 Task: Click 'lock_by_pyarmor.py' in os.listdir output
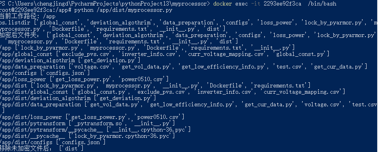click(x=332, y=23)
